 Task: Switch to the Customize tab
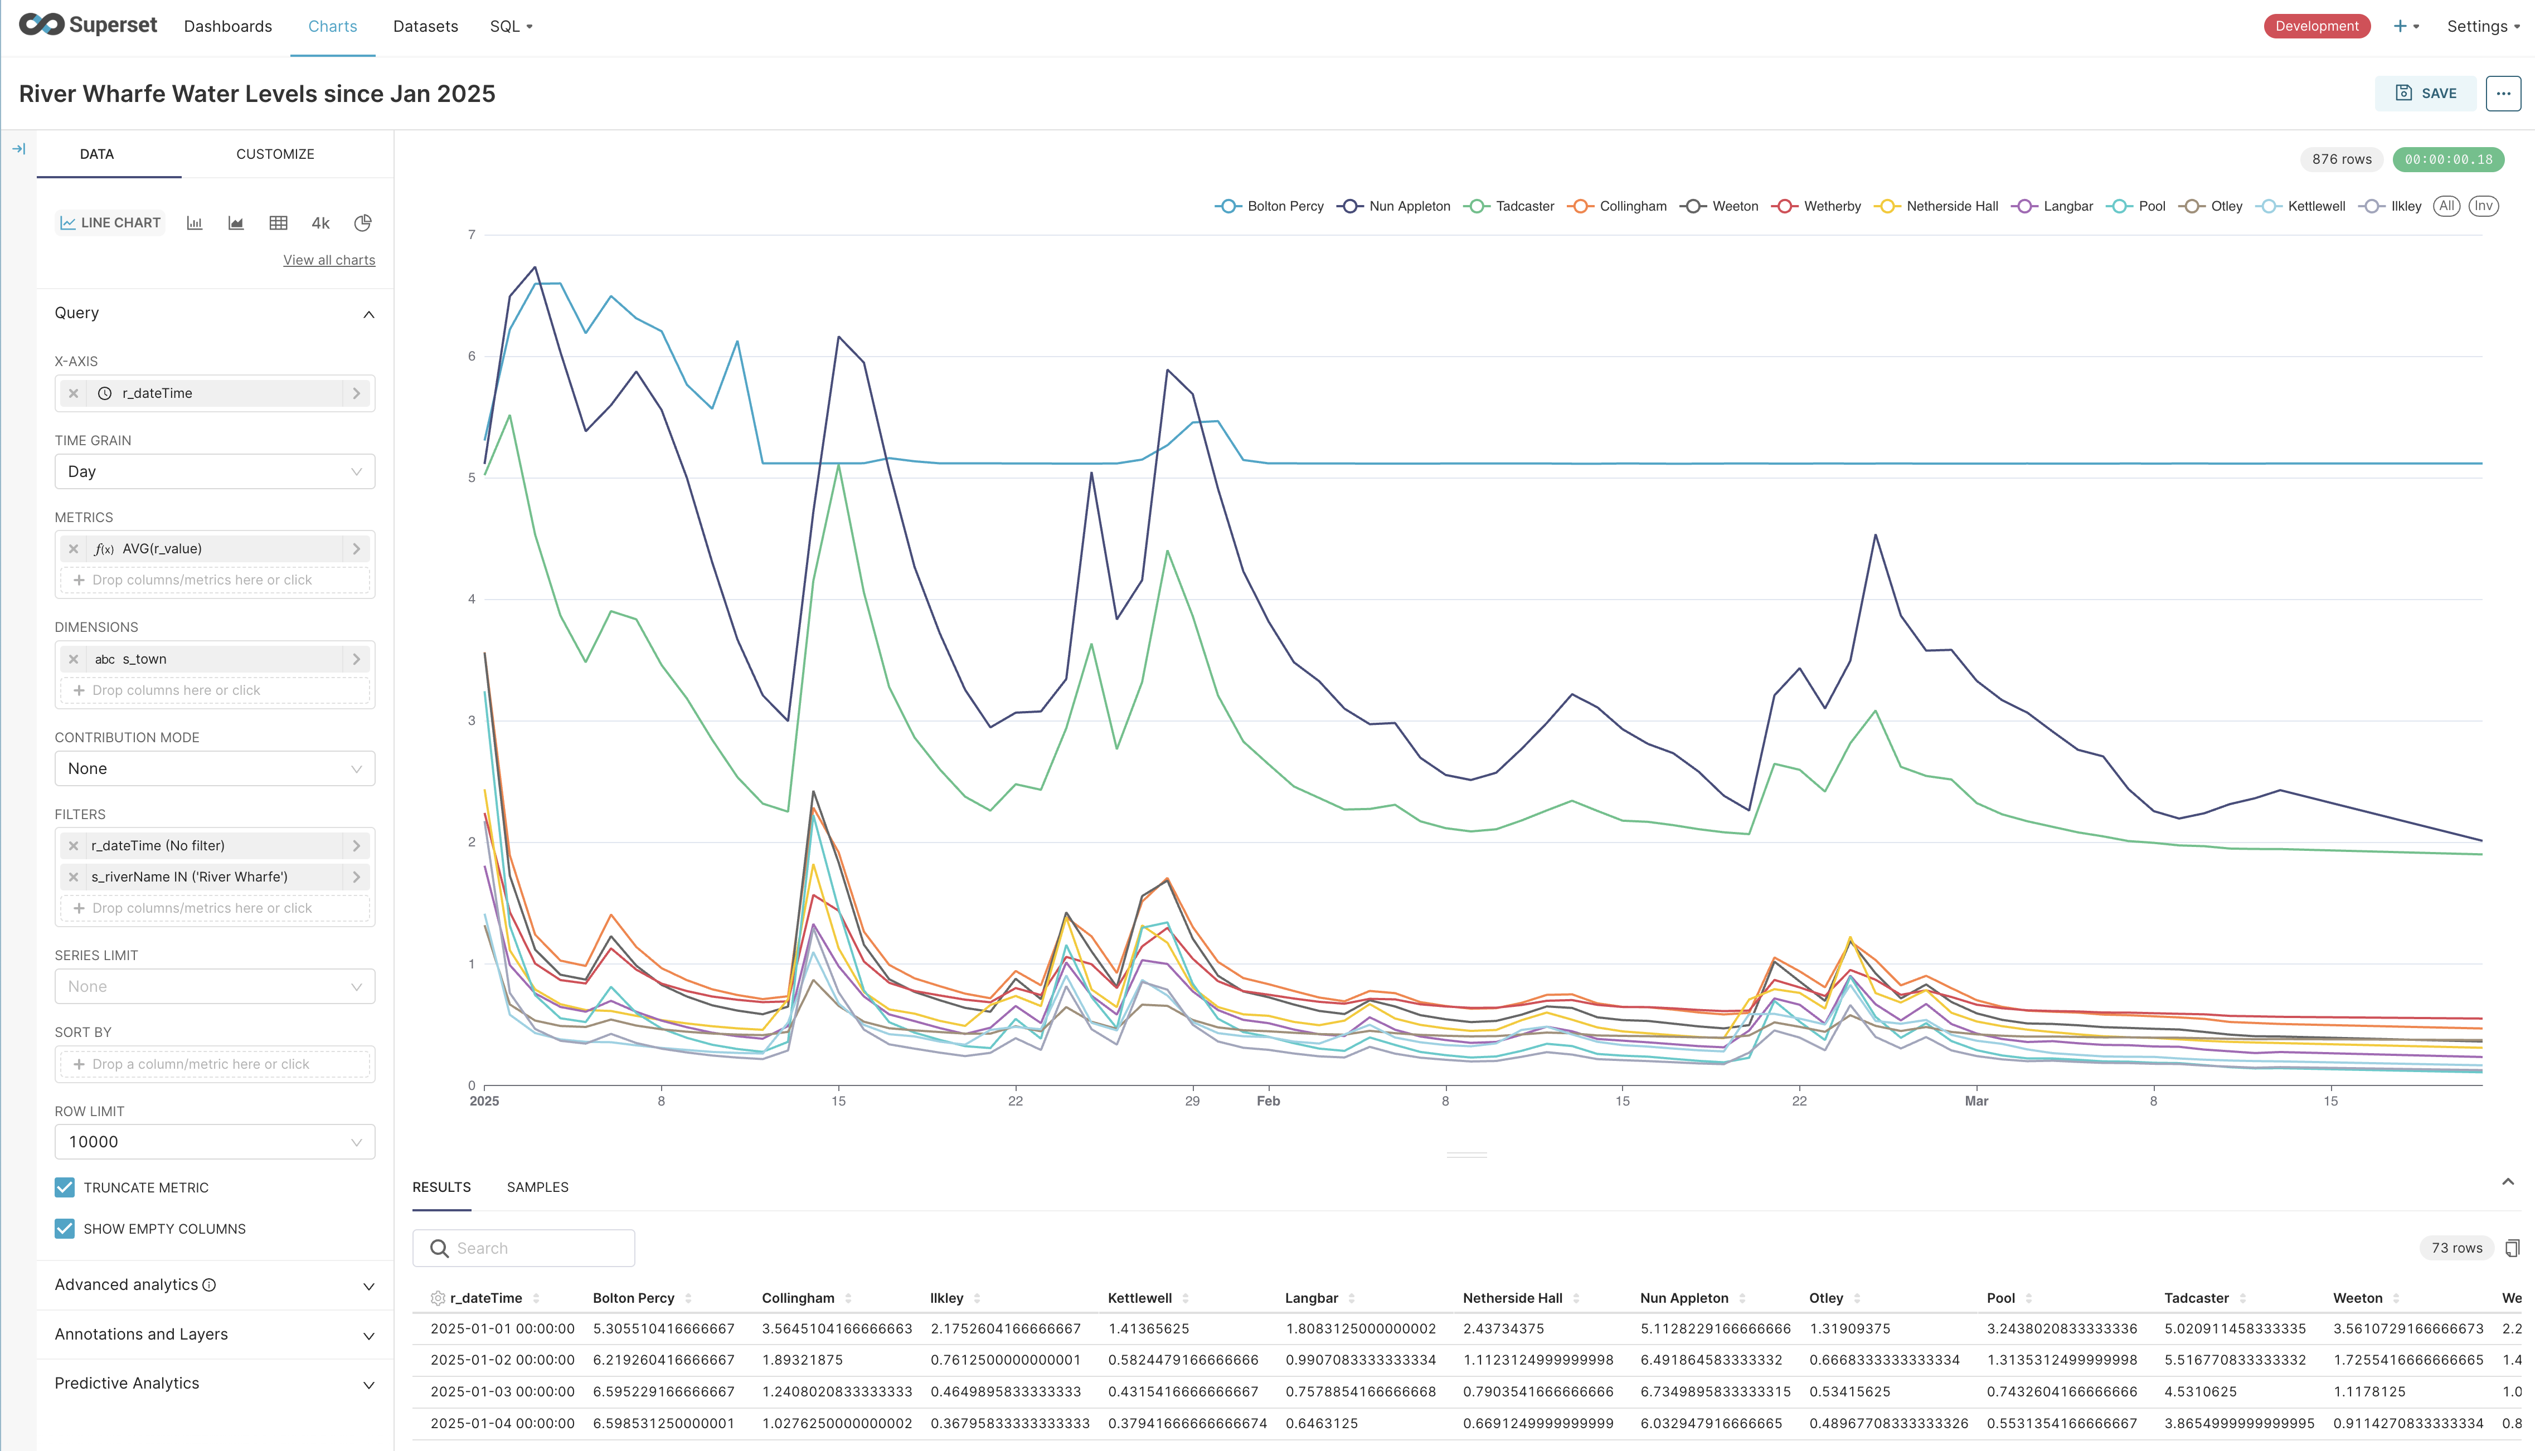click(275, 154)
